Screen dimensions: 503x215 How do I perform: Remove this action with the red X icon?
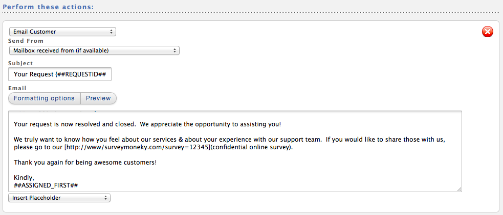click(x=487, y=32)
